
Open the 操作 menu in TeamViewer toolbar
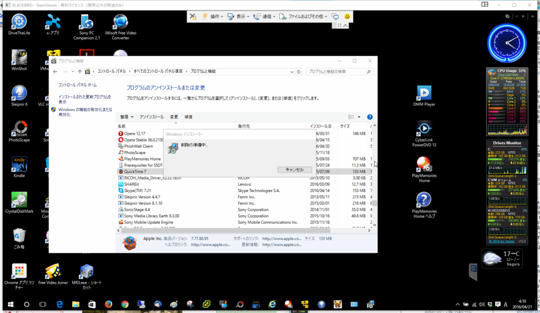pyautogui.click(x=213, y=16)
